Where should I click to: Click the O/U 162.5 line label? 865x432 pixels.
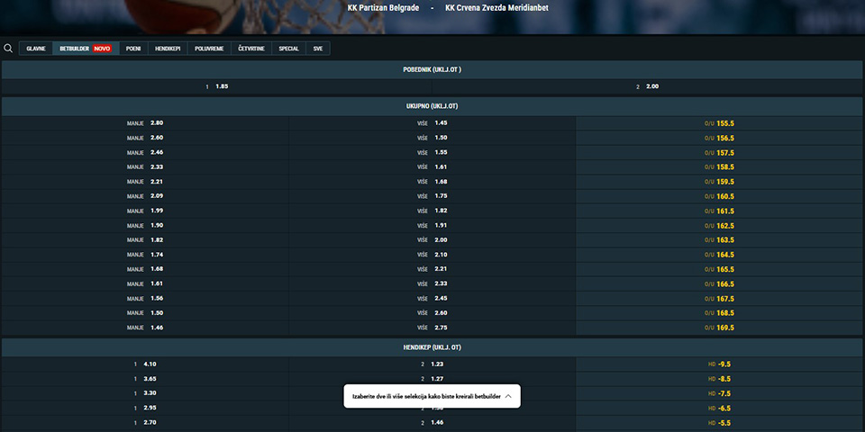(719, 226)
